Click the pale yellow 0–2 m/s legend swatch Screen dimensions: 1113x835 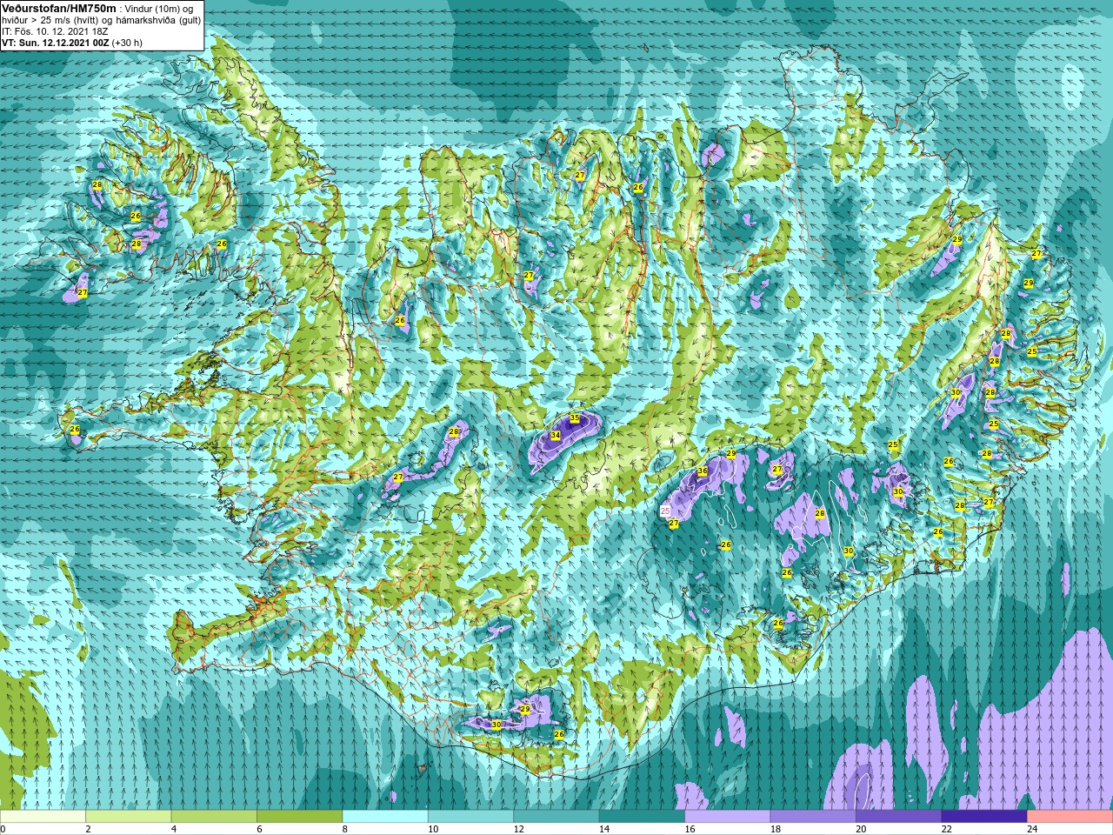[x=43, y=817]
